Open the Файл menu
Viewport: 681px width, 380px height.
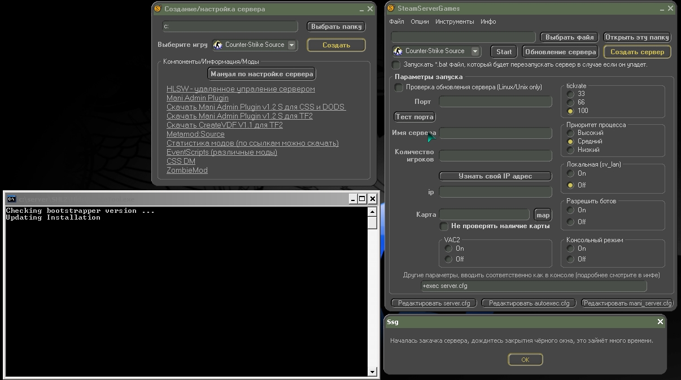click(x=396, y=21)
